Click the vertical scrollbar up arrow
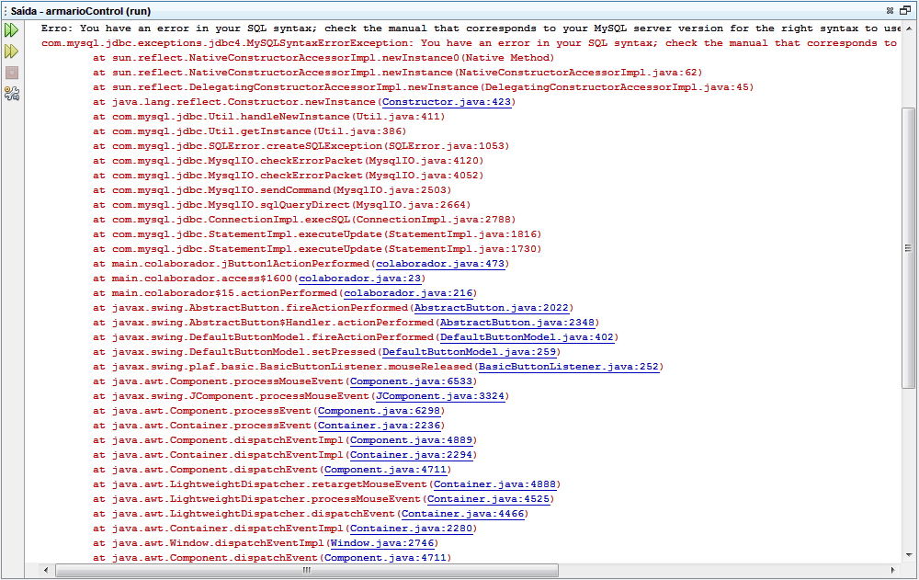 [909, 28]
